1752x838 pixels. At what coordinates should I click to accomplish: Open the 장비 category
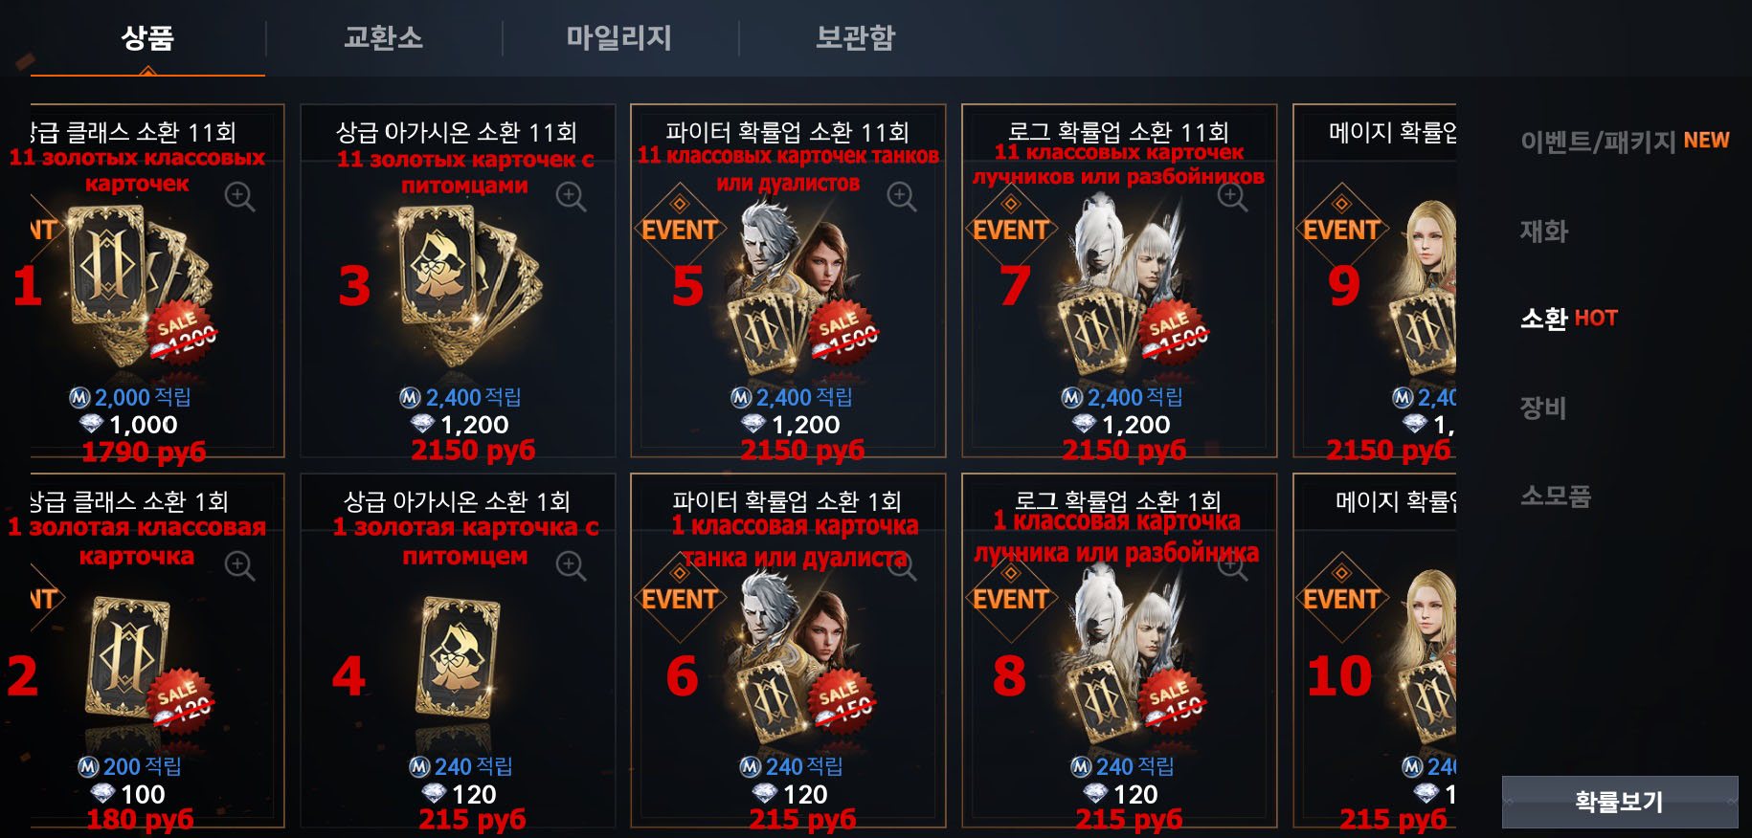click(1543, 408)
